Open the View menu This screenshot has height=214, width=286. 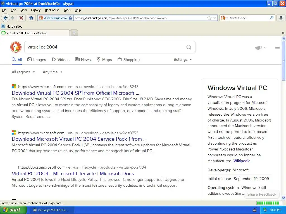click(23, 10)
